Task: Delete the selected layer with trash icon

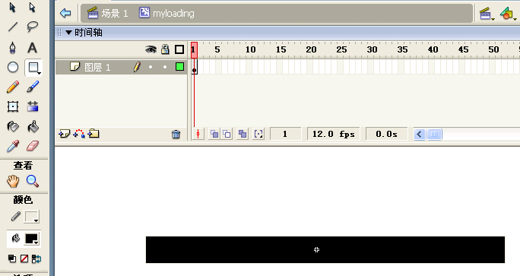Action: [x=176, y=134]
